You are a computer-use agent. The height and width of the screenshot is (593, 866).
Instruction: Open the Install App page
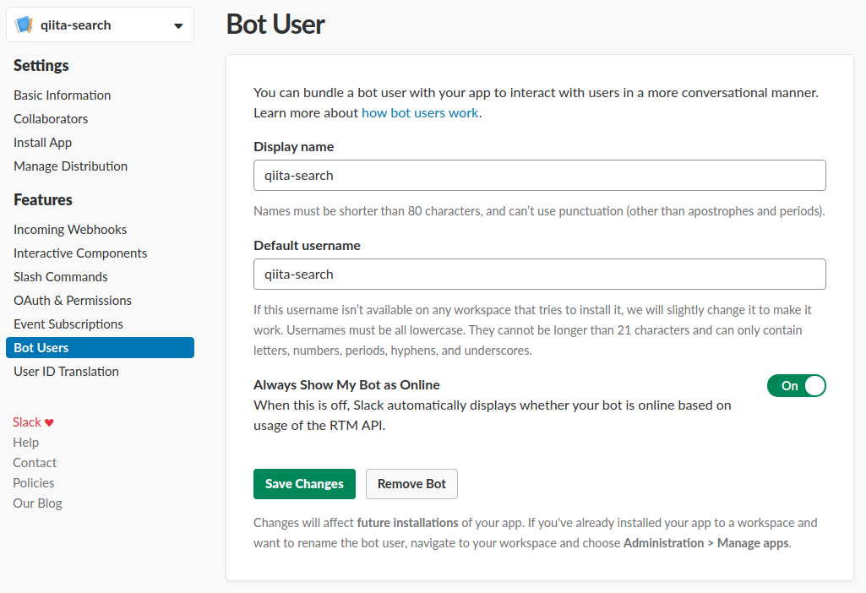(42, 143)
